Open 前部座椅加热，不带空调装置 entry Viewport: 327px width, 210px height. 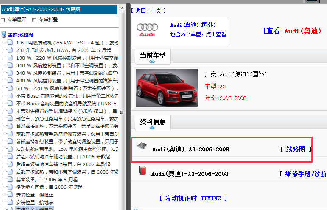pos(67,126)
